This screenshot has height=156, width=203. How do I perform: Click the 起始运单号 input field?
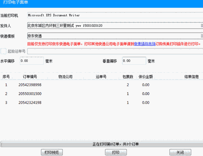click(x=115, y=51)
